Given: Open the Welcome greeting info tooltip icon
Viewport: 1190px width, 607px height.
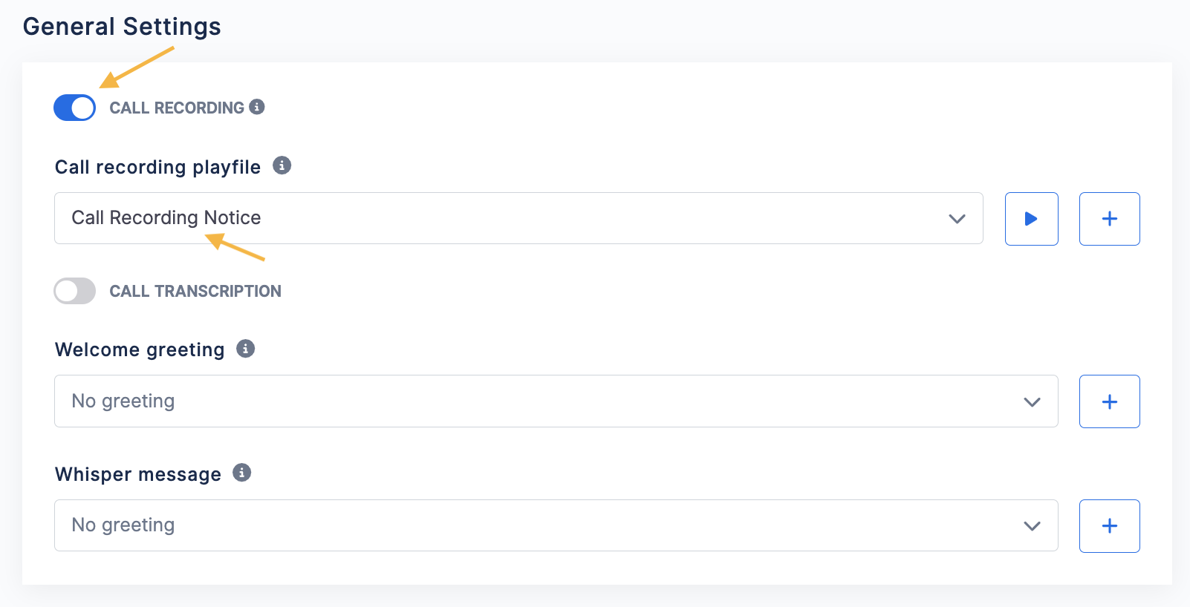Looking at the screenshot, I should click(246, 349).
